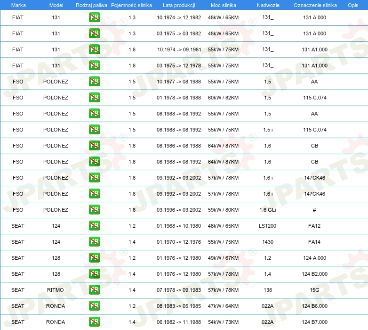
Task: Click the power value 60kW / 82KM
Action: click(223, 98)
